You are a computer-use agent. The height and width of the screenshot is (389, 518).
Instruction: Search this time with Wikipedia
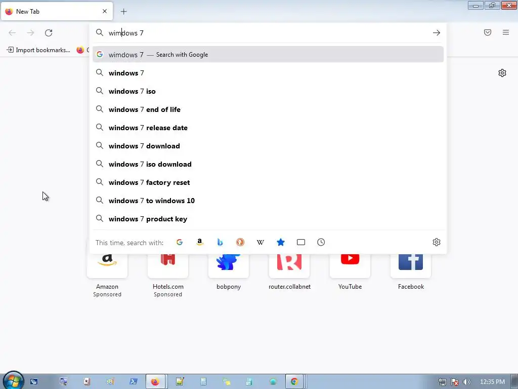[261, 242]
